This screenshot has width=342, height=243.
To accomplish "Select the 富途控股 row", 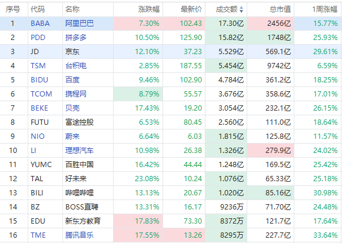I will coord(171,122).
